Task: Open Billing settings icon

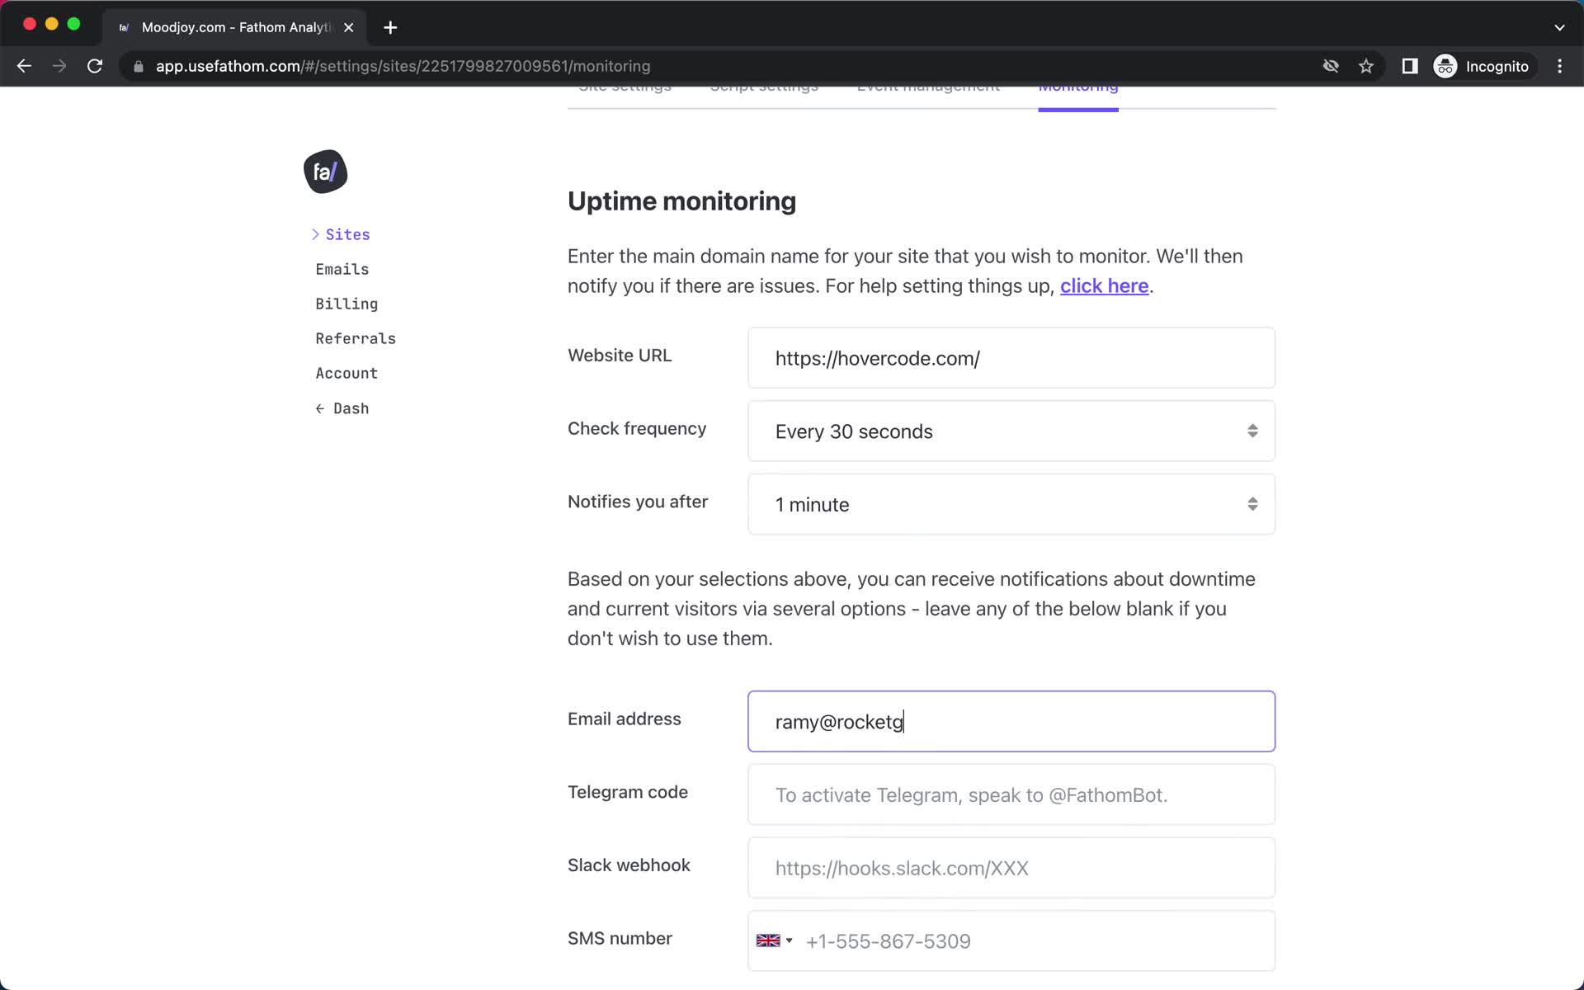Action: [x=346, y=302]
